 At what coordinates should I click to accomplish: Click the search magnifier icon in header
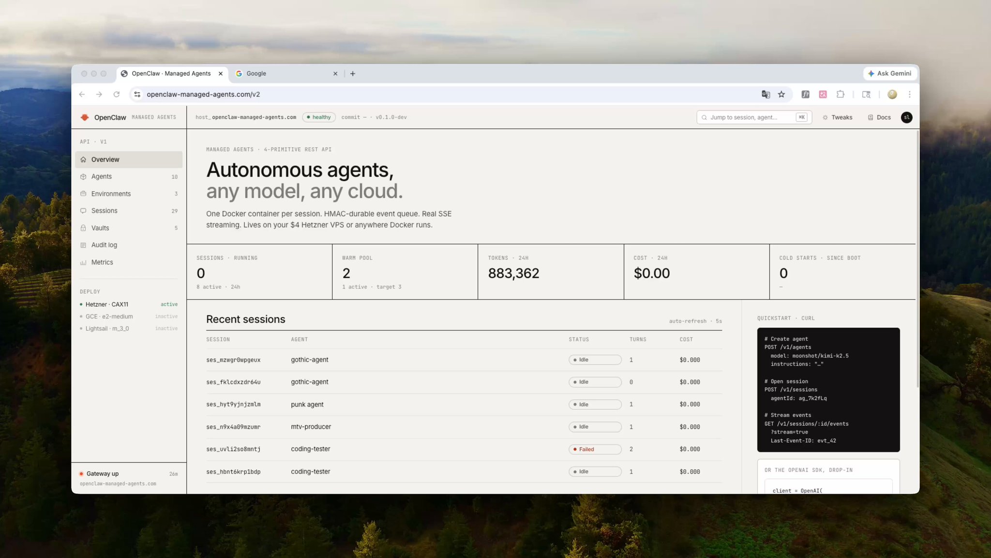point(704,117)
